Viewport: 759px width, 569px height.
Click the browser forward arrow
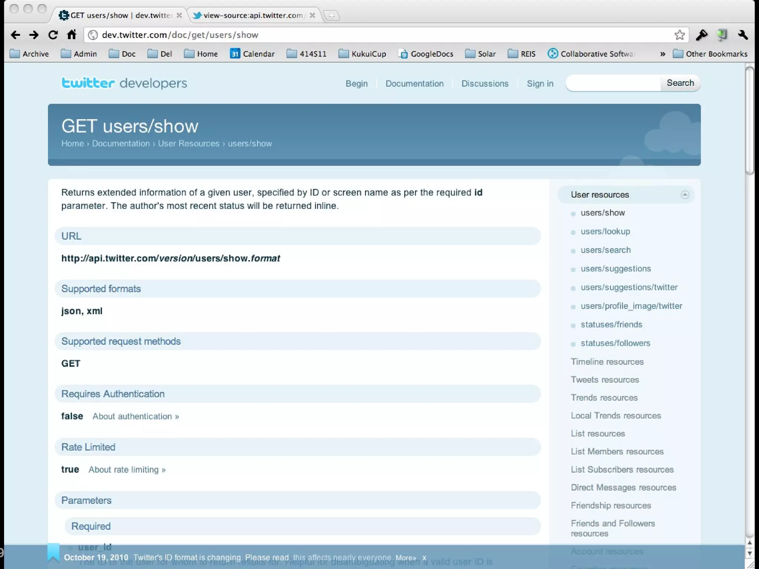coord(34,35)
